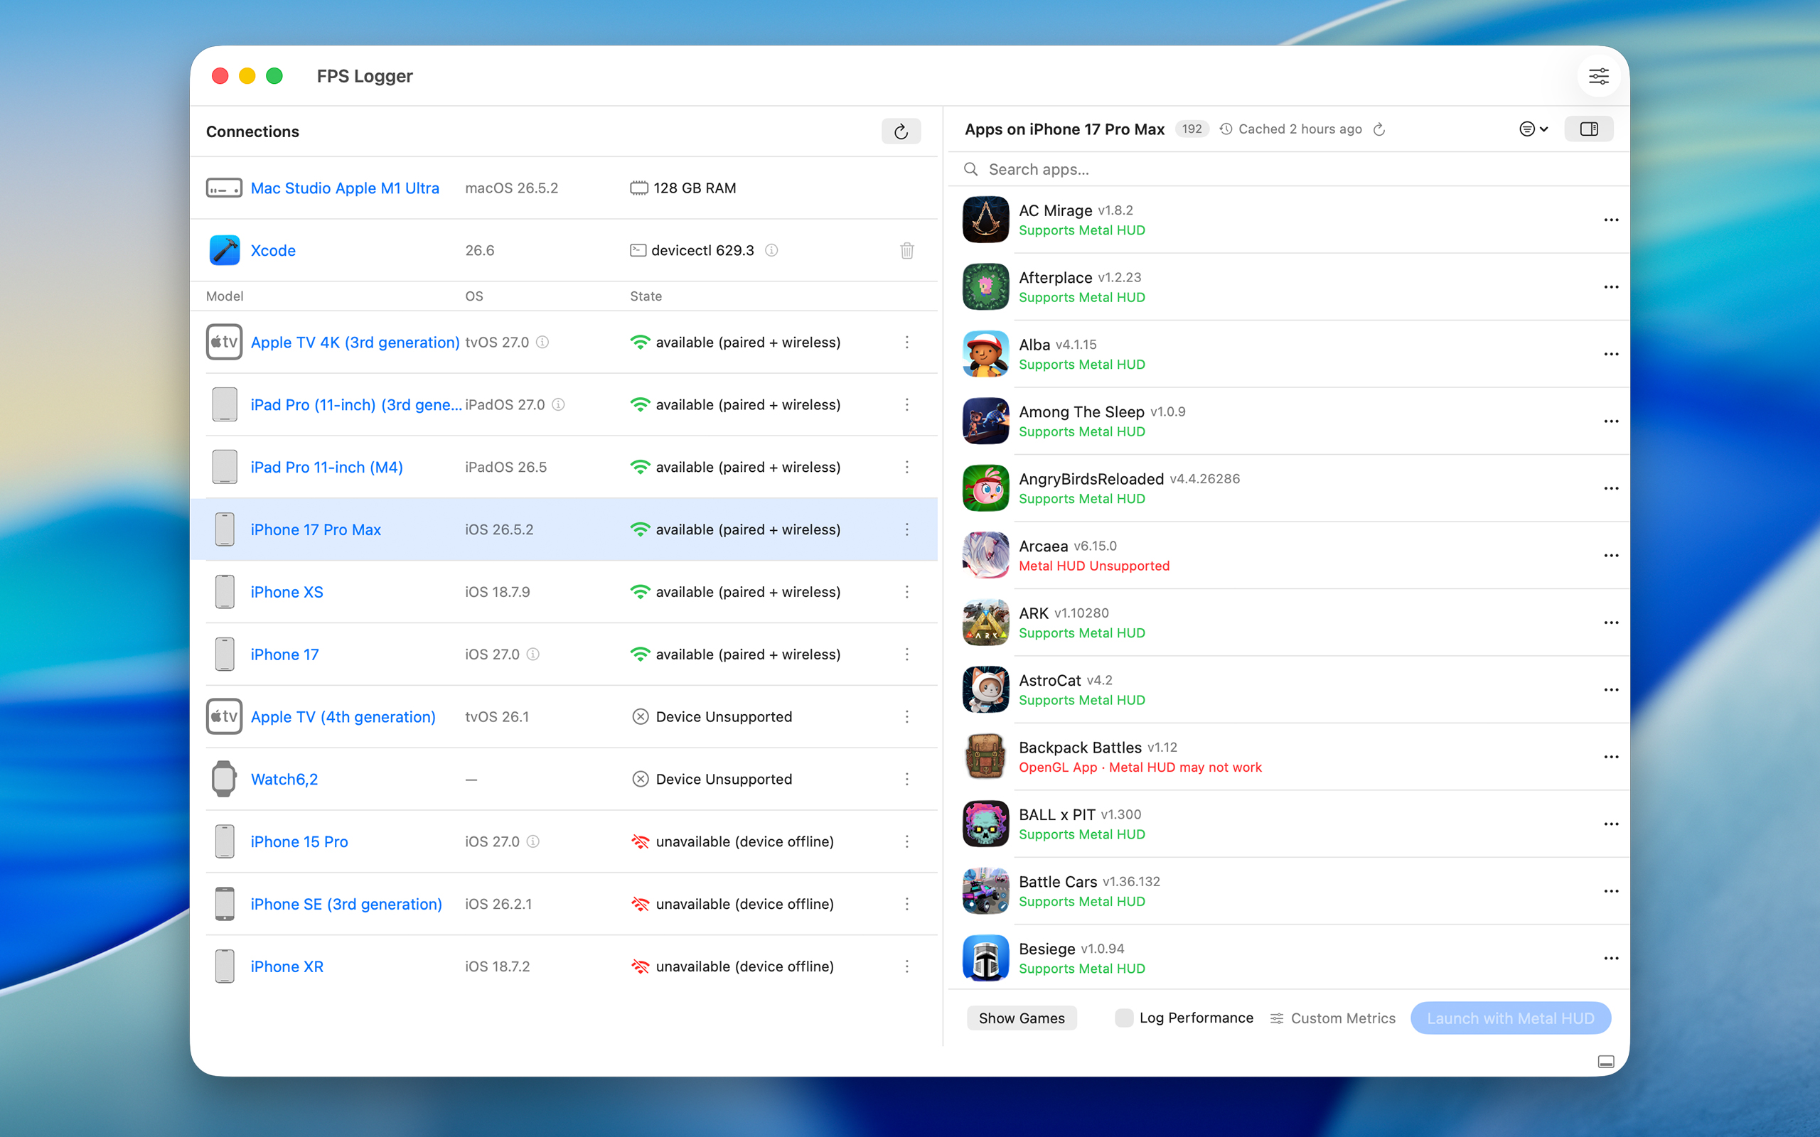
Task: Click Apple TV (4th generation) tv icon
Action: point(224,716)
